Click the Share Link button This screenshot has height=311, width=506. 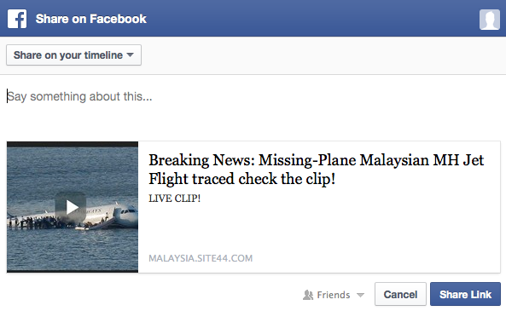coord(465,294)
